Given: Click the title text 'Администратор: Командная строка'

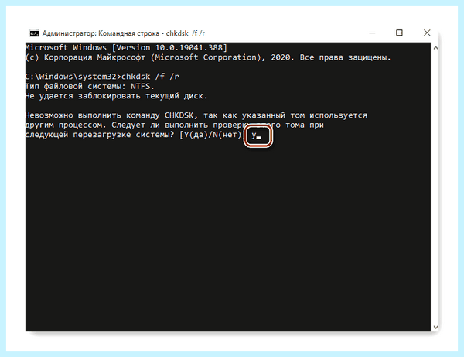Looking at the screenshot, I should (101, 33).
